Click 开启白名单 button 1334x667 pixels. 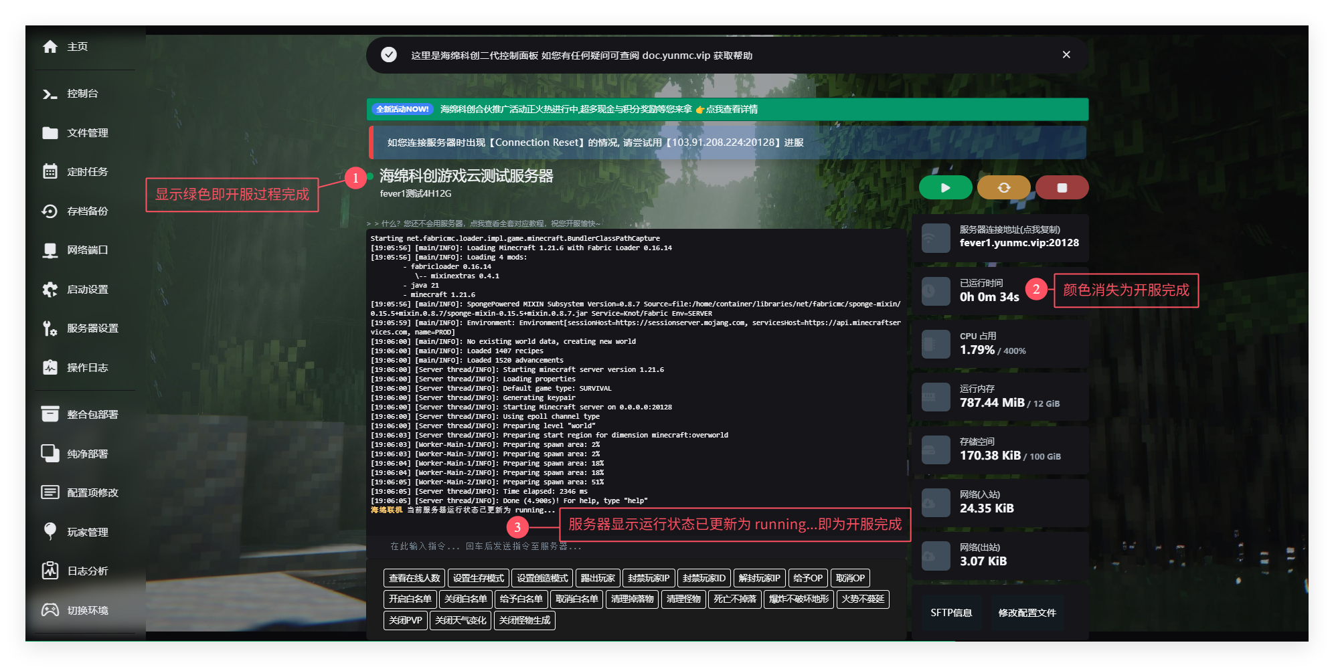tap(410, 599)
